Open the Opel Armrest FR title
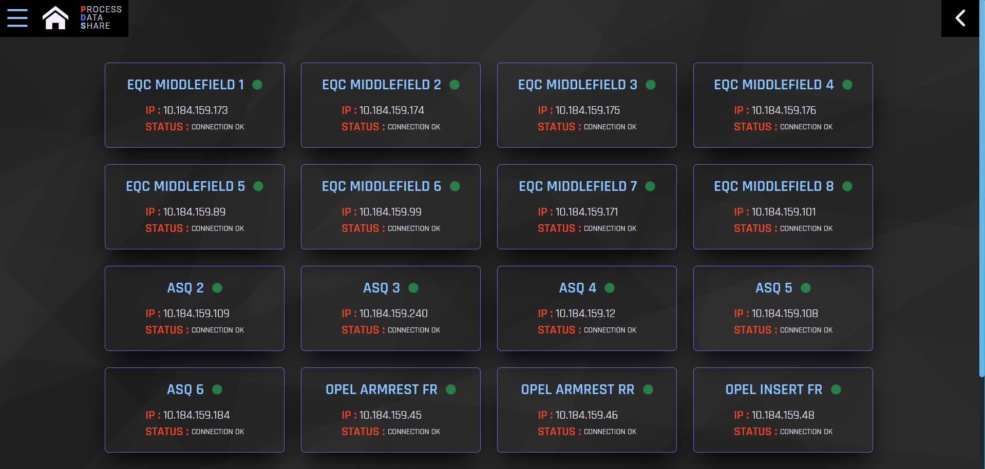 381,389
